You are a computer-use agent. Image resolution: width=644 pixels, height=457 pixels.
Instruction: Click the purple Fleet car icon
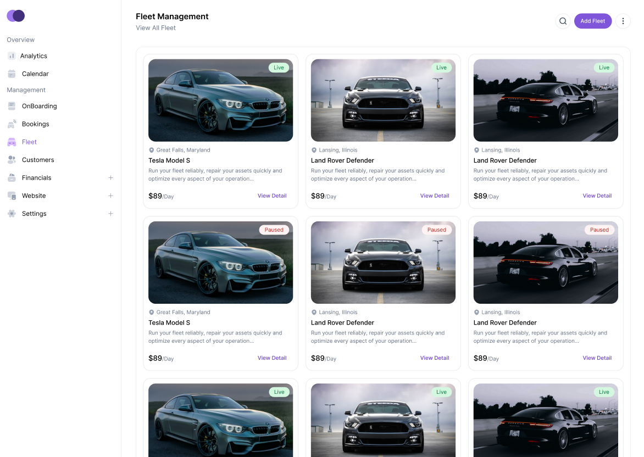pyautogui.click(x=12, y=142)
